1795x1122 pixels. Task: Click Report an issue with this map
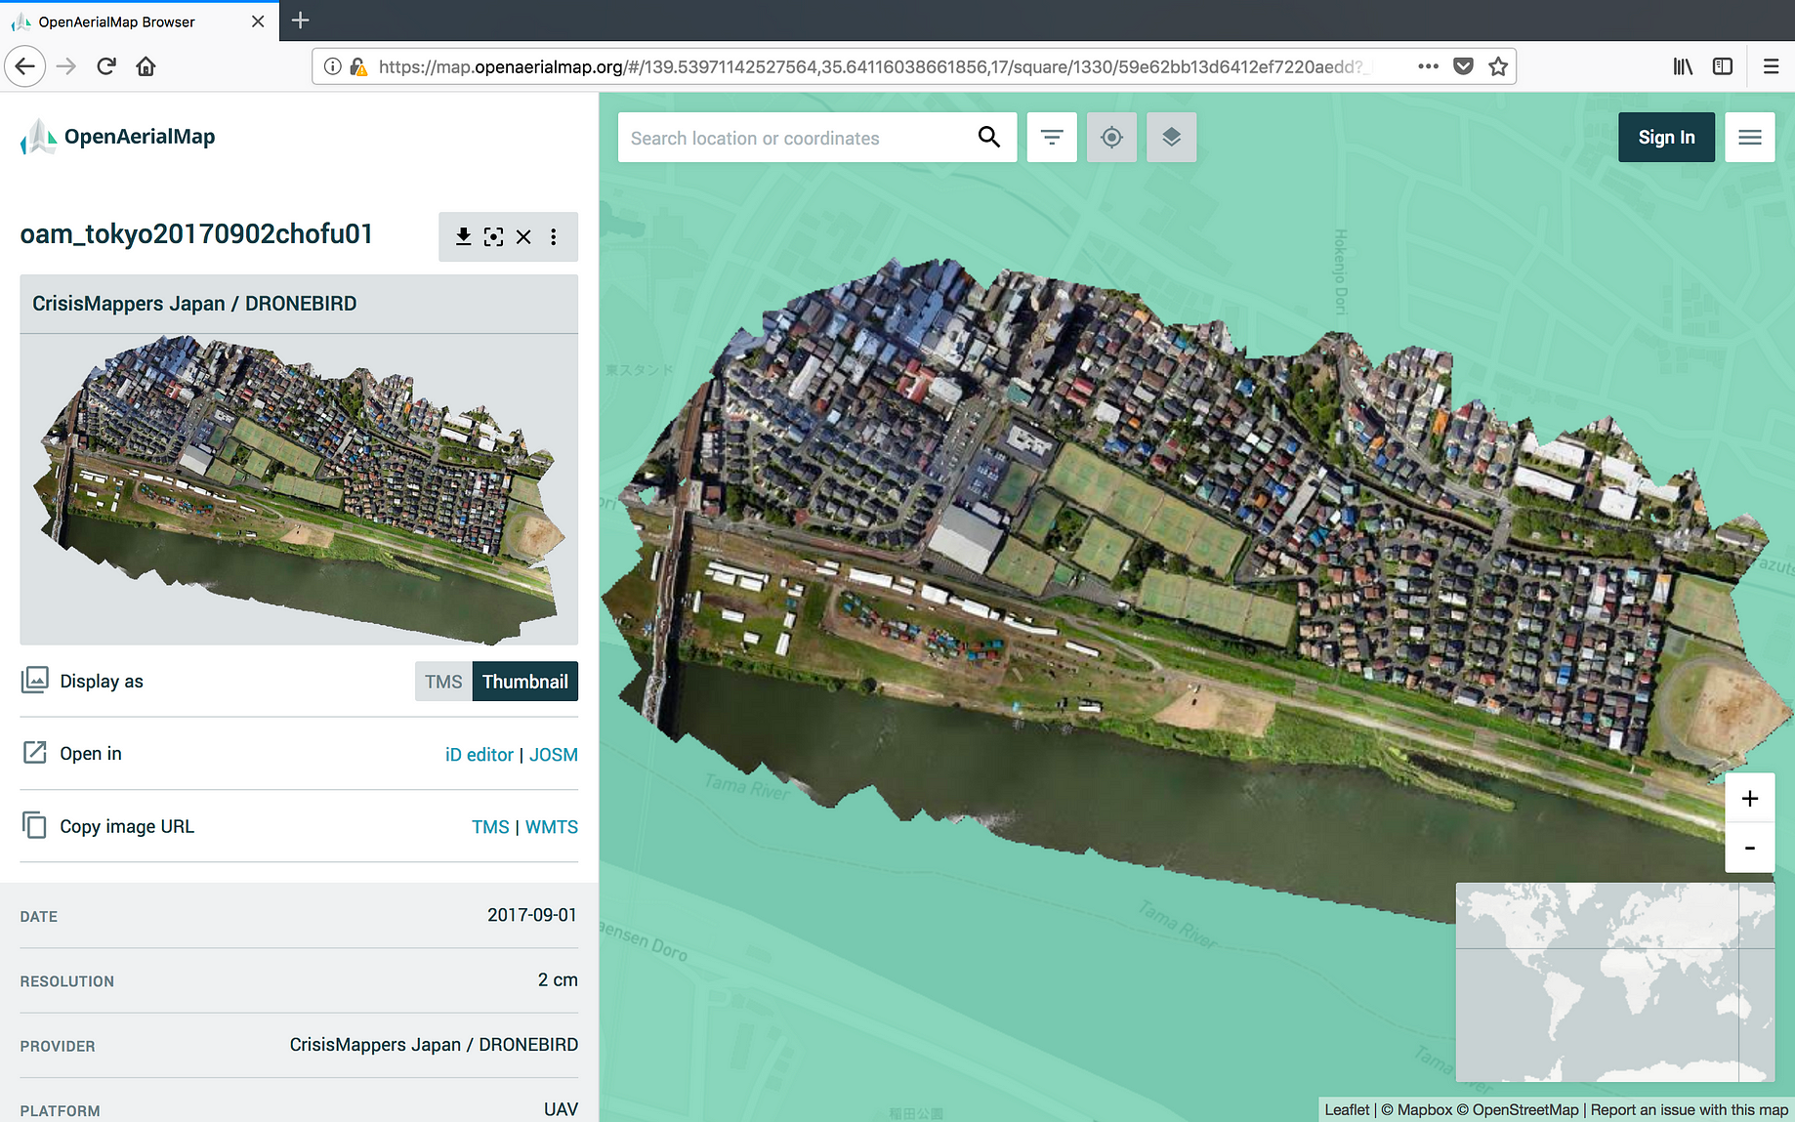click(1690, 1109)
